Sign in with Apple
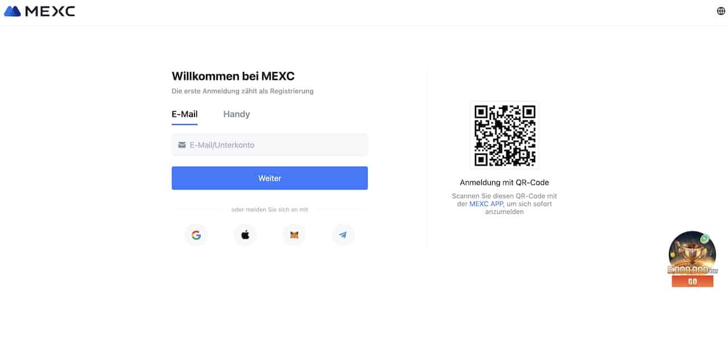 pyautogui.click(x=245, y=234)
